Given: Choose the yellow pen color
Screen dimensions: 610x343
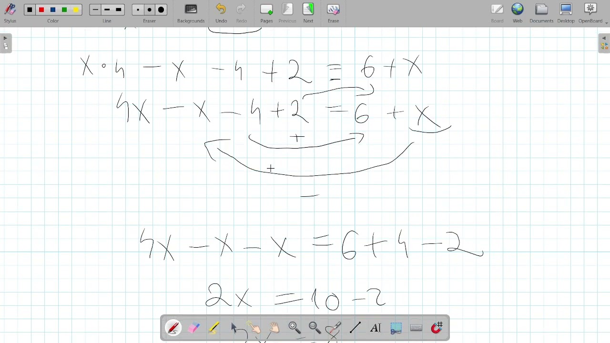Looking at the screenshot, I should coord(76,10).
